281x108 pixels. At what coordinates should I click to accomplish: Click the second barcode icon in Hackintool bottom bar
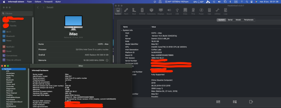pos(235,102)
